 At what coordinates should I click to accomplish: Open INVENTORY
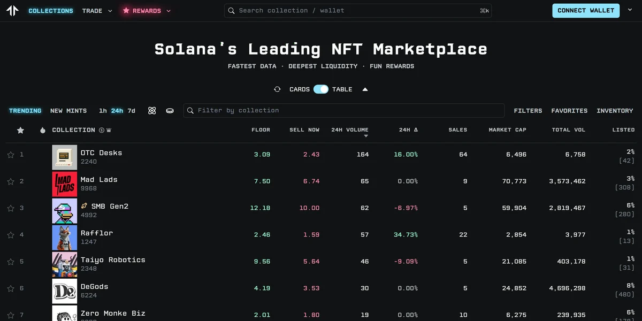615,111
